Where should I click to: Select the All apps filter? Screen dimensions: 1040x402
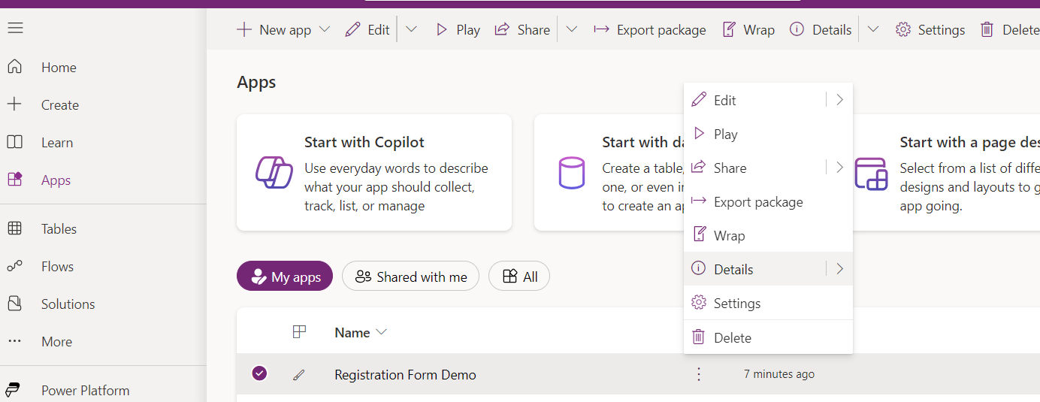point(519,277)
